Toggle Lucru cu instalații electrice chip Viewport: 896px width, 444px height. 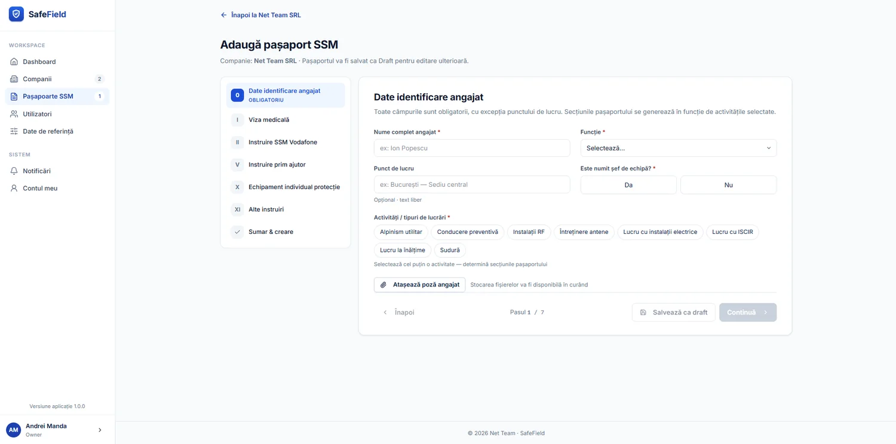pos(660,232)
